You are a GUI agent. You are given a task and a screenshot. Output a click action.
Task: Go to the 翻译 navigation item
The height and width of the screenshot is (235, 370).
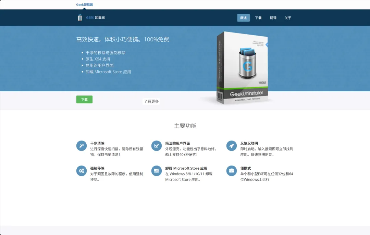(273, 18)
